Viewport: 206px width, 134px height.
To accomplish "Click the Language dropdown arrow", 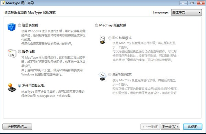I will click(x=199, y=13).
